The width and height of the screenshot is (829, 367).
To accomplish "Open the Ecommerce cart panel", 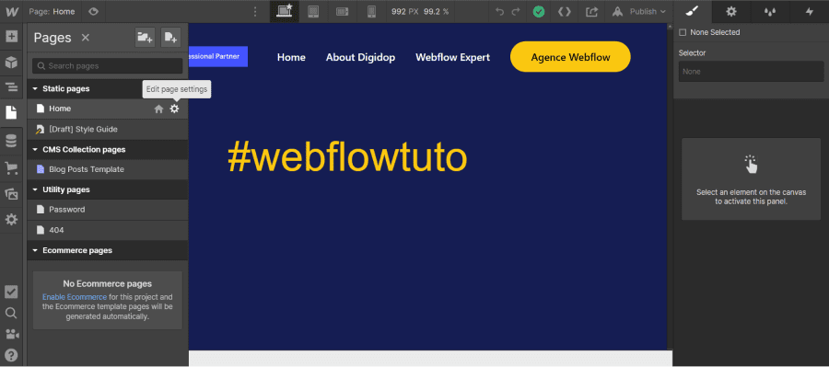I will [11, 168].
